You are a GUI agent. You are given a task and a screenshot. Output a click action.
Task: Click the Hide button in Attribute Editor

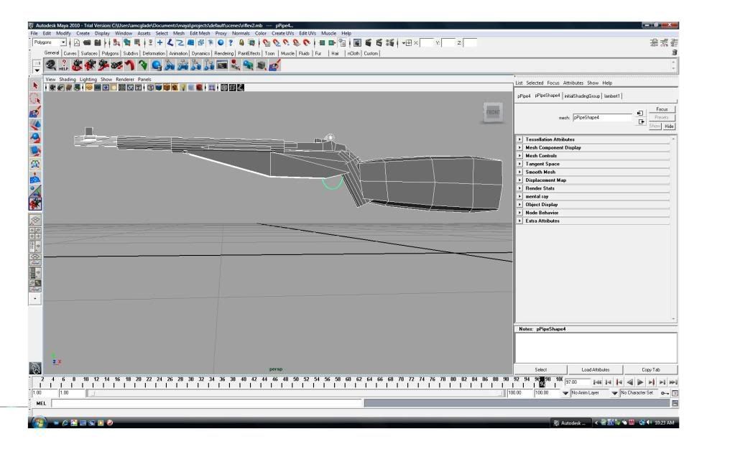669,126
